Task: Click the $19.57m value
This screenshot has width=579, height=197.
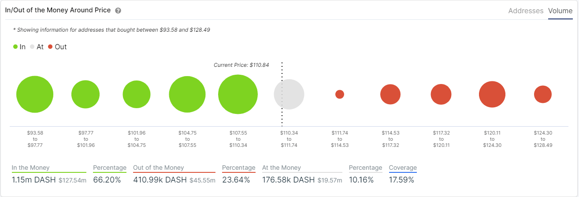Action: pyautogui.click(x=330, y=180)
